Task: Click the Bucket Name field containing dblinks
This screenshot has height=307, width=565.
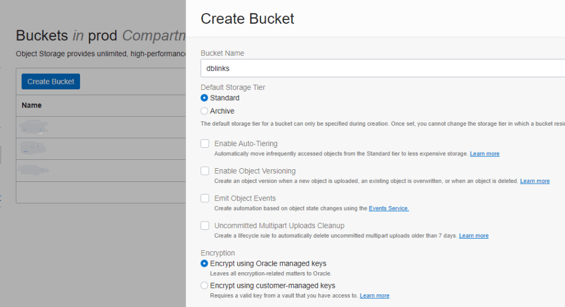Action: pyautogui.click(x=381, y=69)
